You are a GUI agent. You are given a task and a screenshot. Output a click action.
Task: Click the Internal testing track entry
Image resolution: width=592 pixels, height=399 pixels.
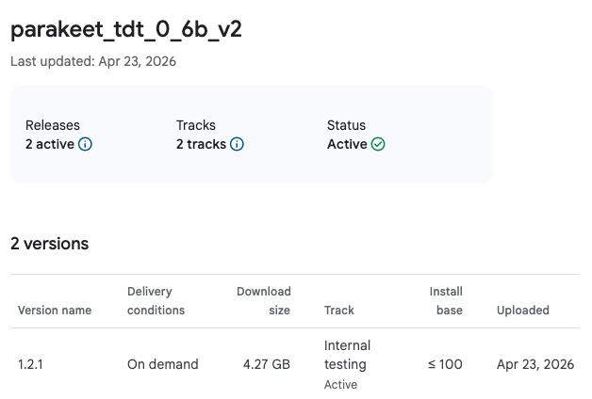347,355
